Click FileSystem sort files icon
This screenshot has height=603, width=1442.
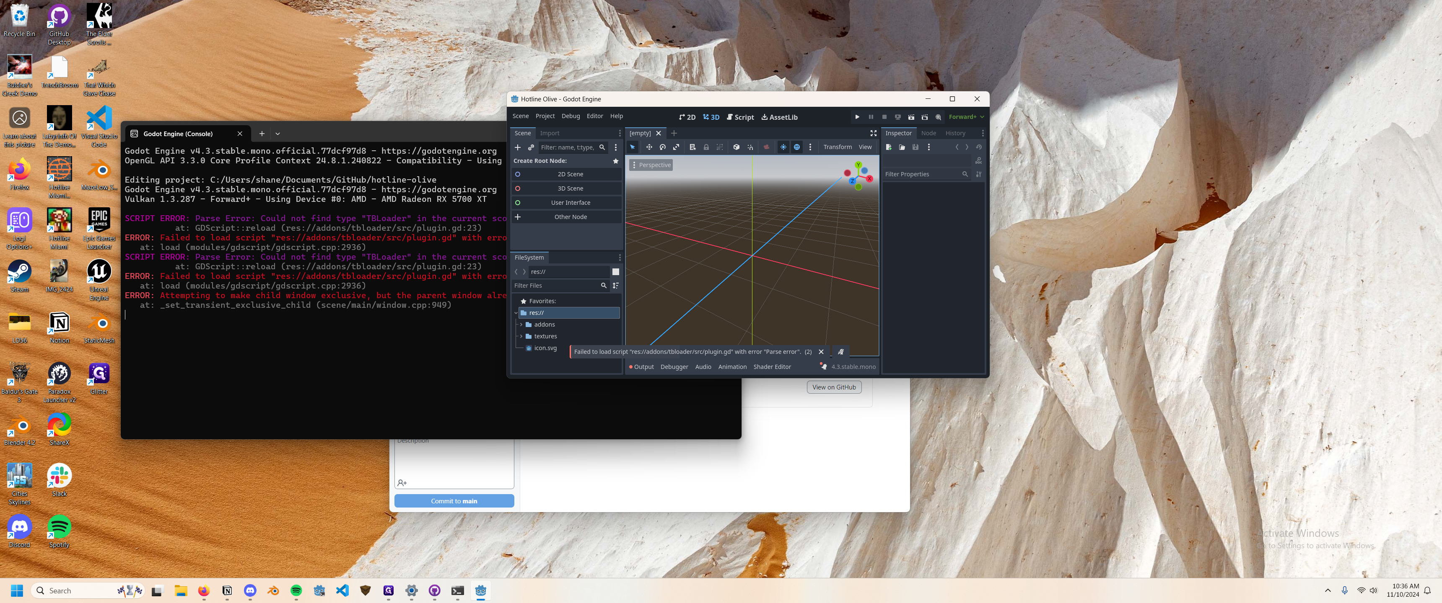click(616, 286)
